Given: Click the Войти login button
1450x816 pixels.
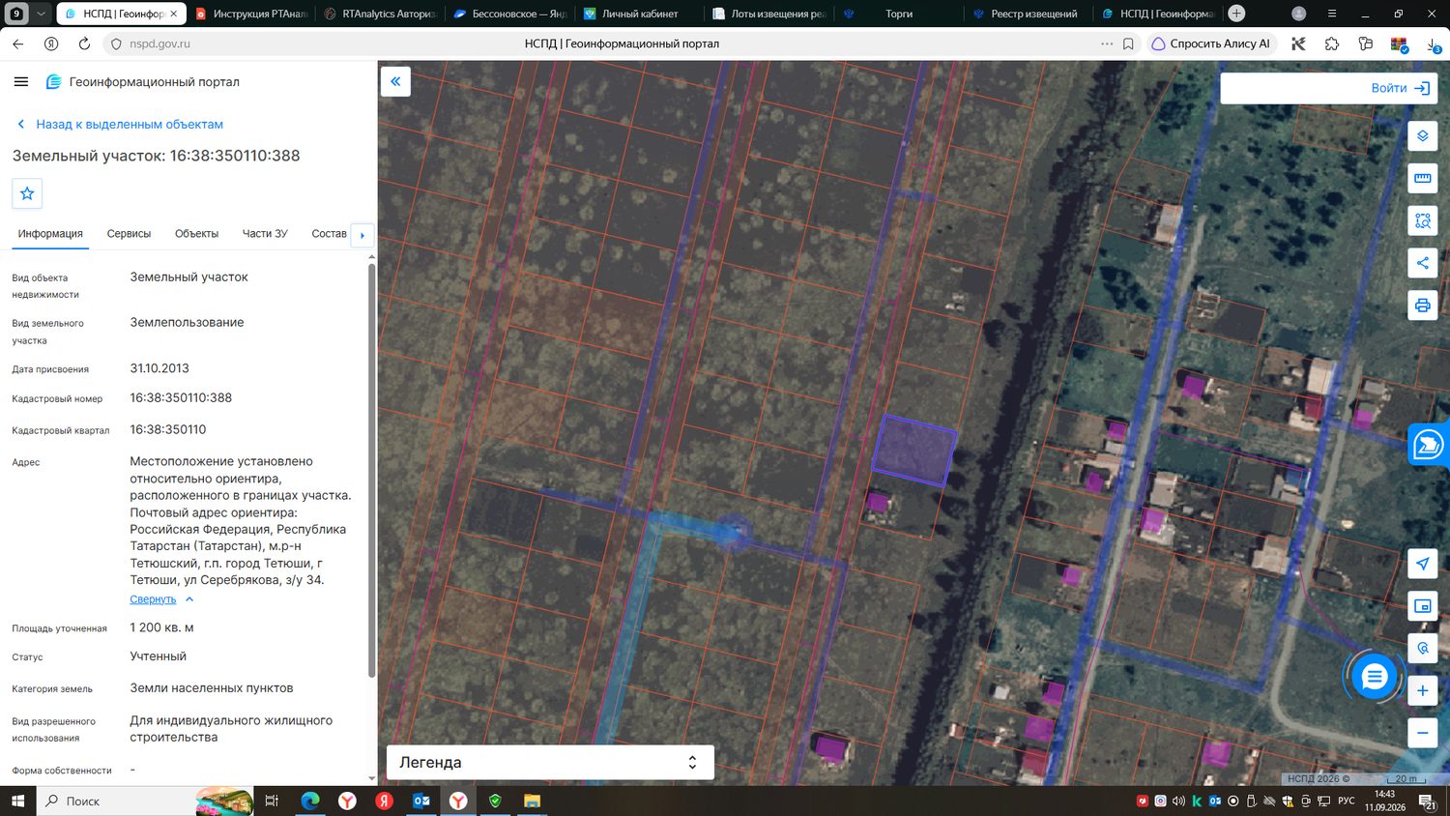Looking at the screenshot, I should (x=1400, y=88).
